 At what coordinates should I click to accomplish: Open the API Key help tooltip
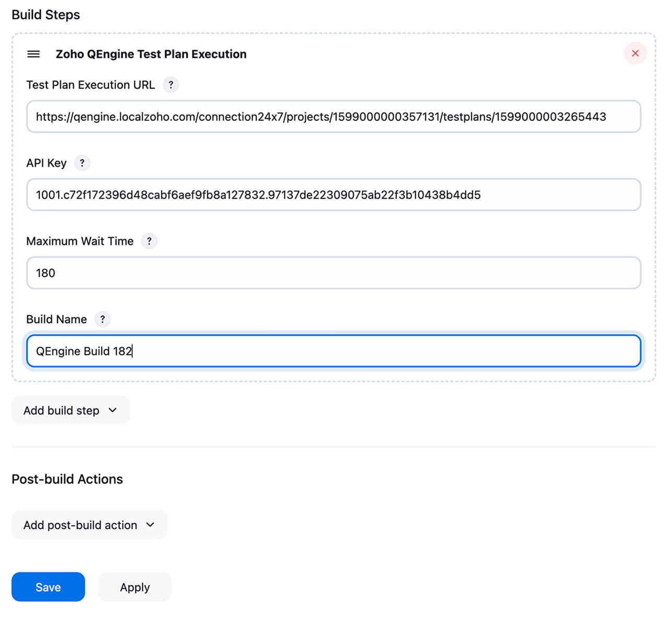point(82,163)
